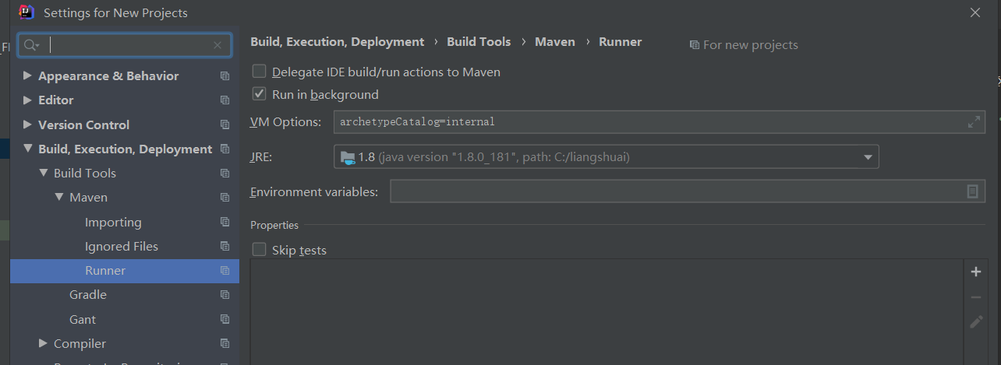Select Importing under Maven
The height and width of the screenshot is (365, 1001).
[x=113, y=223]
